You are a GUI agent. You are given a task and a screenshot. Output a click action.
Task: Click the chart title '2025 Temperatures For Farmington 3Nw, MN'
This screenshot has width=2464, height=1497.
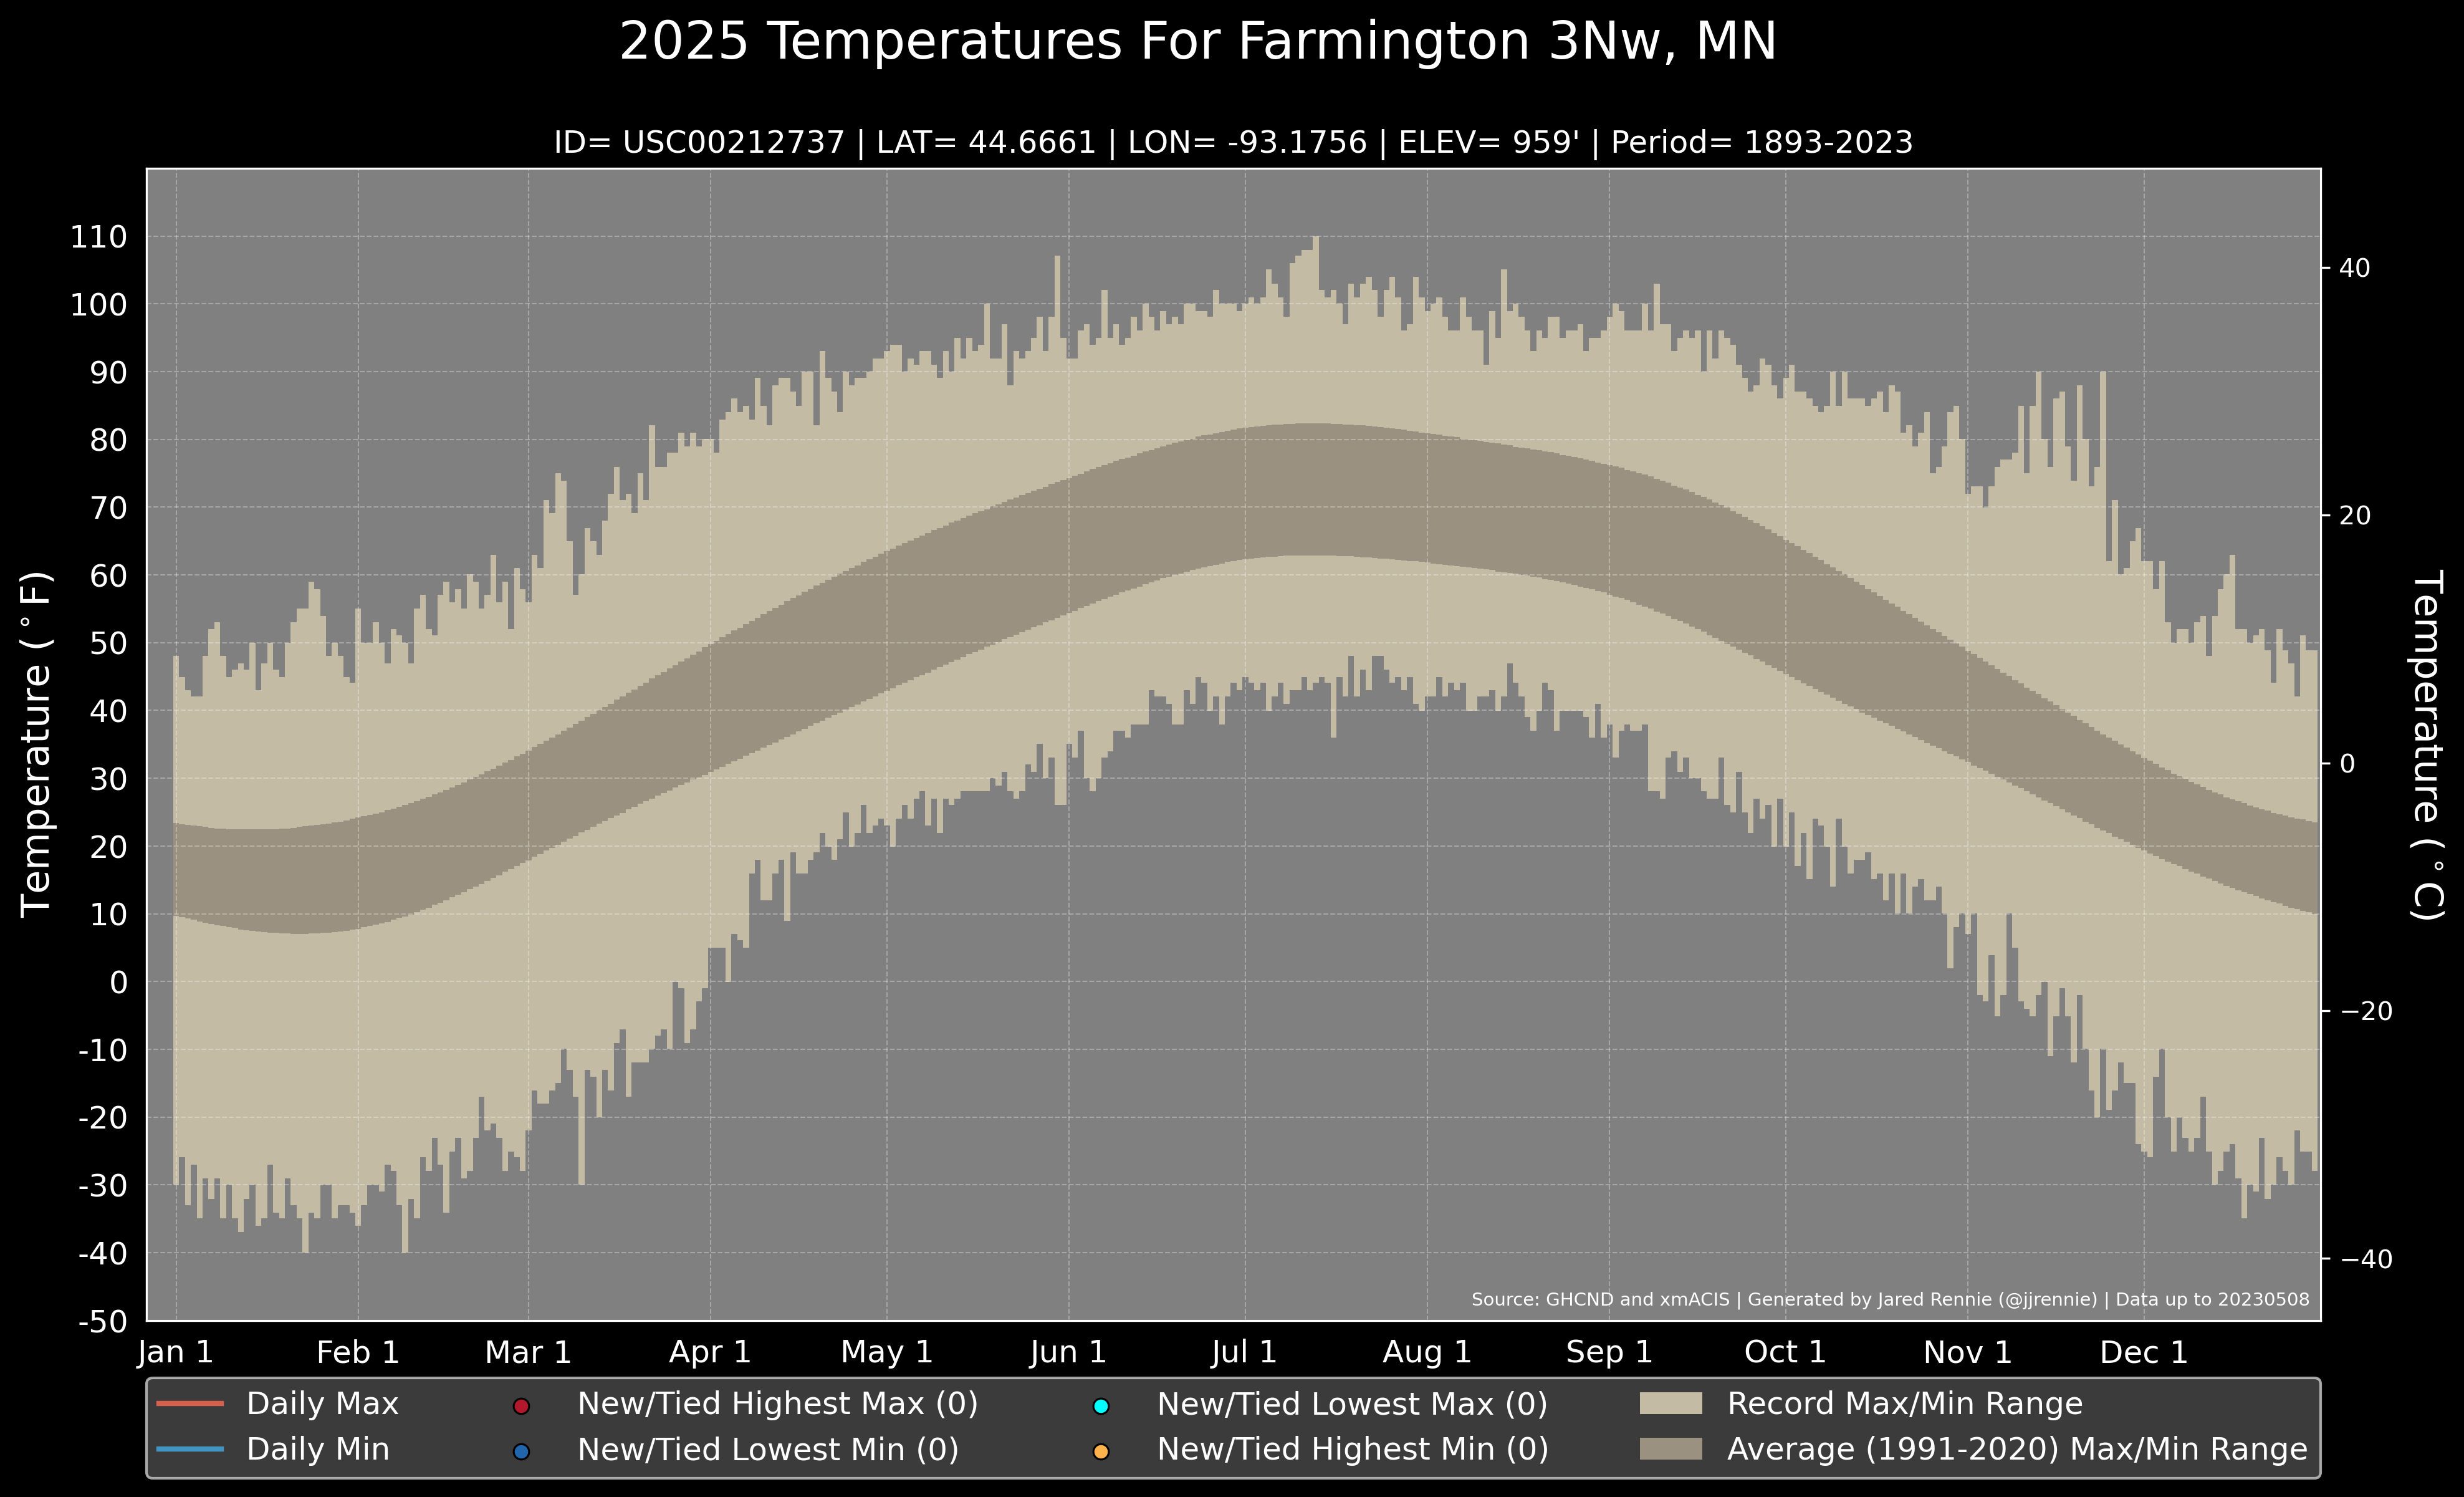pos(1198,42)
